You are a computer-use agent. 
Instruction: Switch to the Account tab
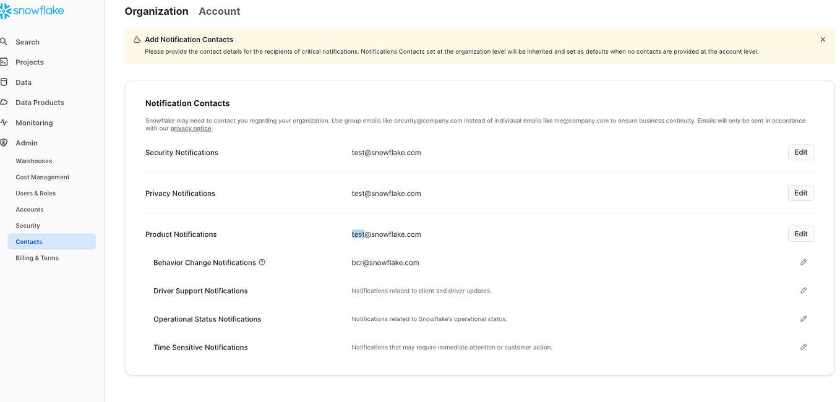point(219,11)
